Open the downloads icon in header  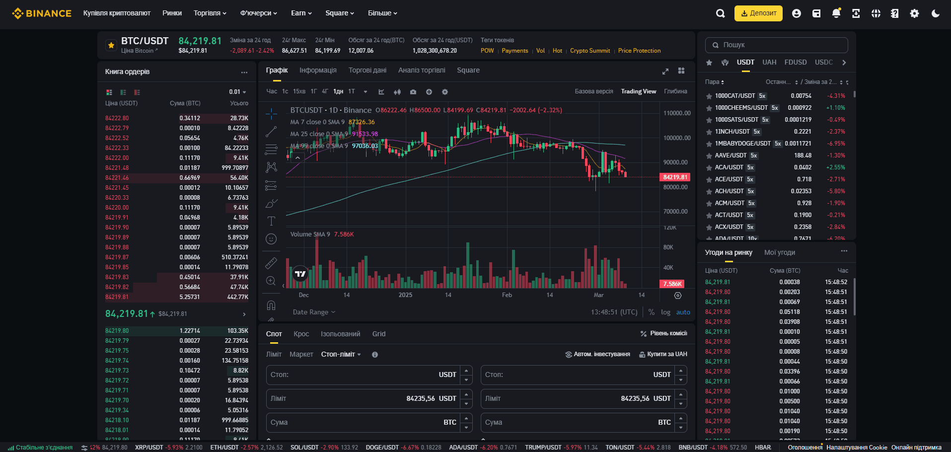tap(856, 13)
